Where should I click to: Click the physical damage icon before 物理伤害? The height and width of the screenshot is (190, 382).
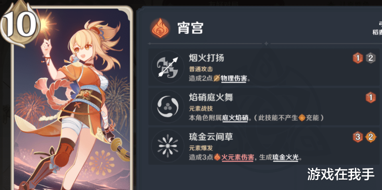pyautogui.click(x=217, y=78)
